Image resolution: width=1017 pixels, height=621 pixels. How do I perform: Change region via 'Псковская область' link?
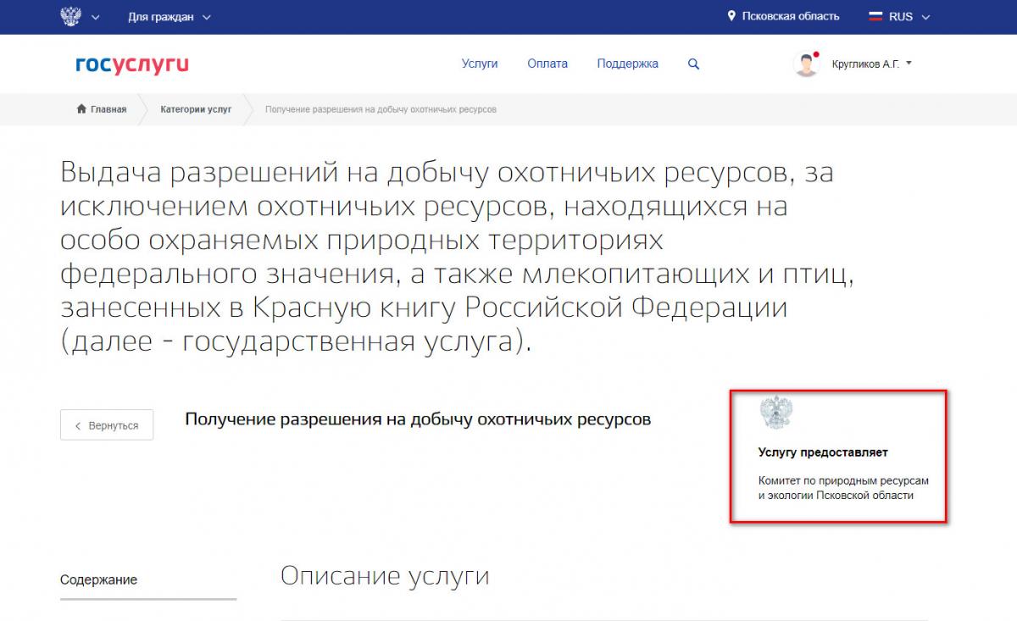(790, 17)
